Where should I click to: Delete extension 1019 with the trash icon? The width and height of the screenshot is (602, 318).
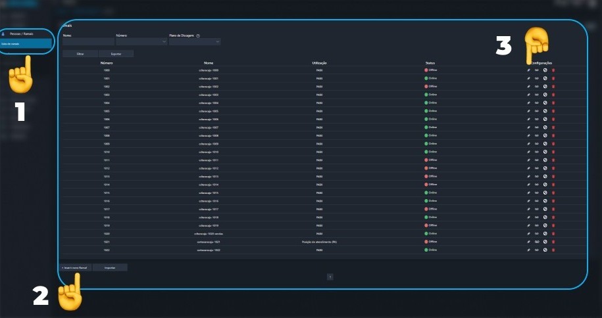[553, 225]
